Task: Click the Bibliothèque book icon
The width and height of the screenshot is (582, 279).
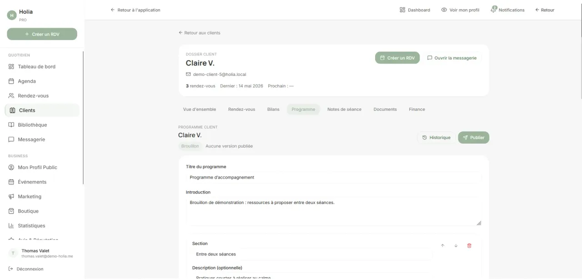Action: click(x=11, y=125)
